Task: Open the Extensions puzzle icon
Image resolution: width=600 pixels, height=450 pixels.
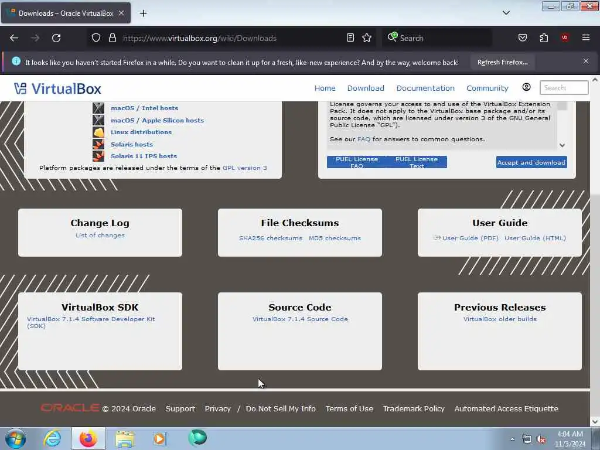Action: point(544,37)
